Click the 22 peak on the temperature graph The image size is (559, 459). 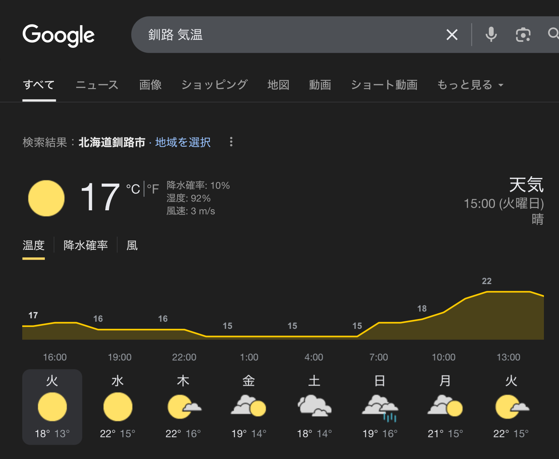487,281
